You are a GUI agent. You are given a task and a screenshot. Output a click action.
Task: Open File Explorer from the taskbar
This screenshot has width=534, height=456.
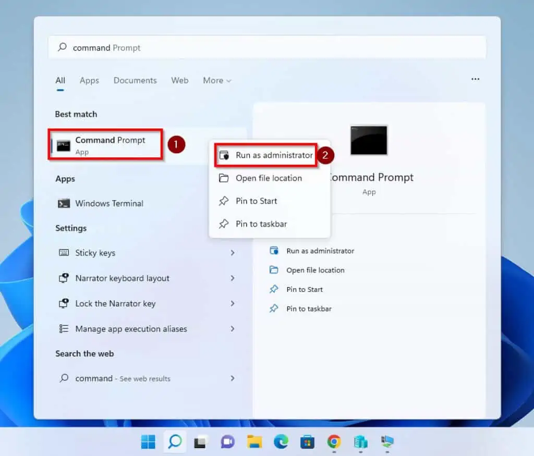pyautogui.click(x=254, y=441)
